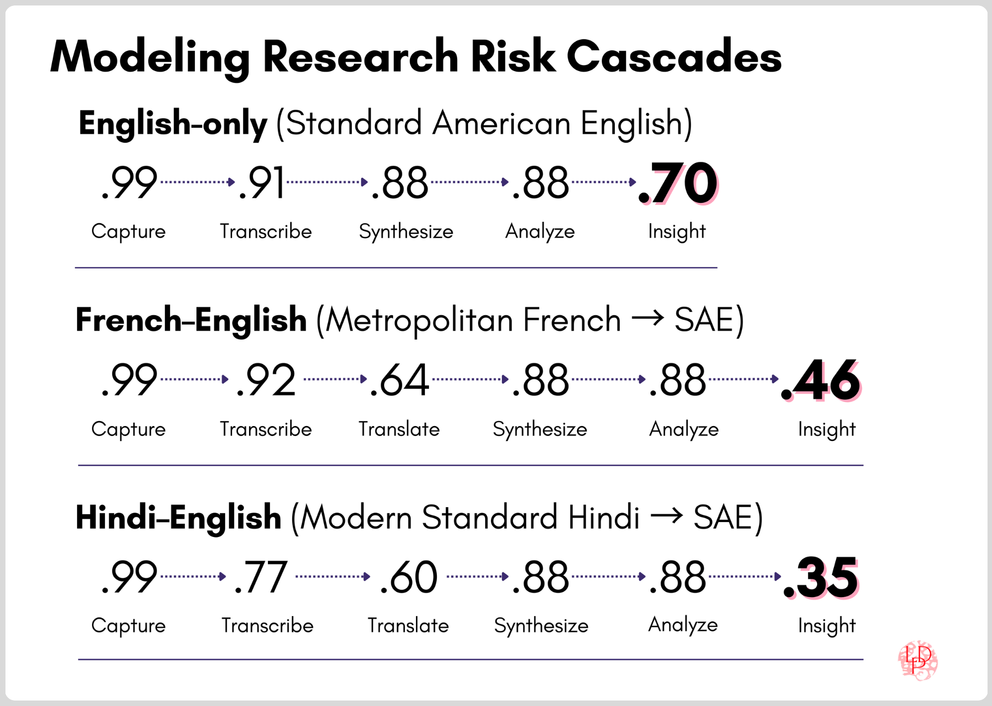Click the highlighted .46 Insight value
The width and height of the screenshot is (992, 706).
(821, 380)
